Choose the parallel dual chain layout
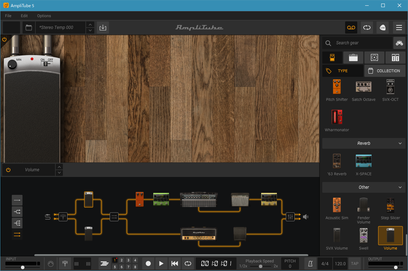408x271 pixels. coord(17,235)
